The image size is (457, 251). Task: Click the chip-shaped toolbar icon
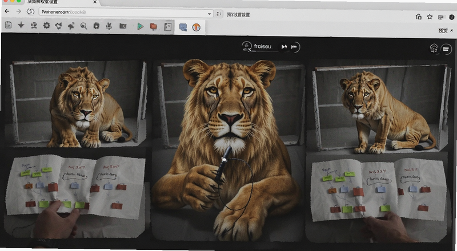pyautogui.click(x=96, y=26)
